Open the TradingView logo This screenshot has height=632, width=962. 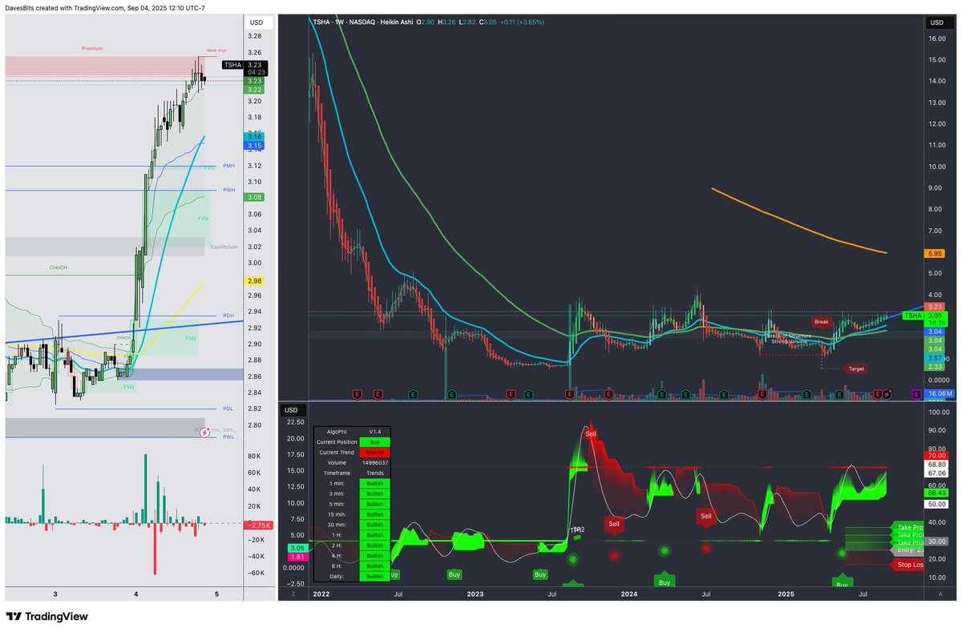pyautogui.click(x=47, y=617)
